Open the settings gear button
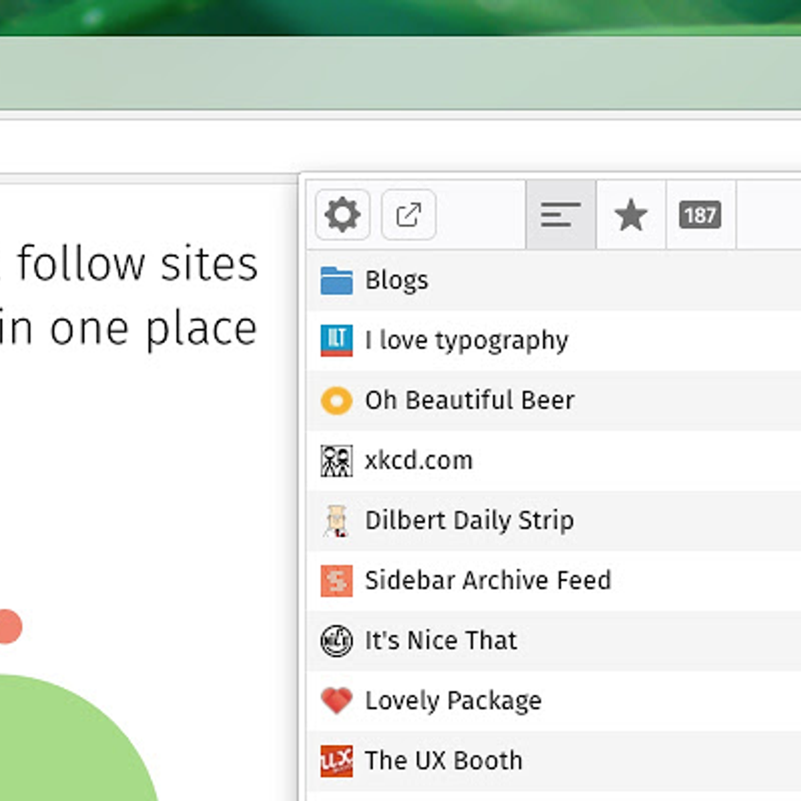The image size is (801, 801). coord(342,215)
